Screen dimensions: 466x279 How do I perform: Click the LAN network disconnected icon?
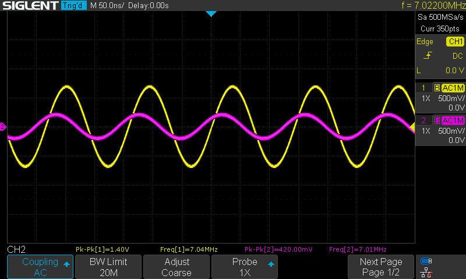426,273
